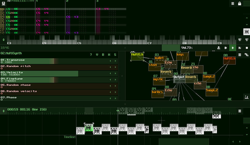Click the timeline panel up-down arrows icon

(4, 111)
